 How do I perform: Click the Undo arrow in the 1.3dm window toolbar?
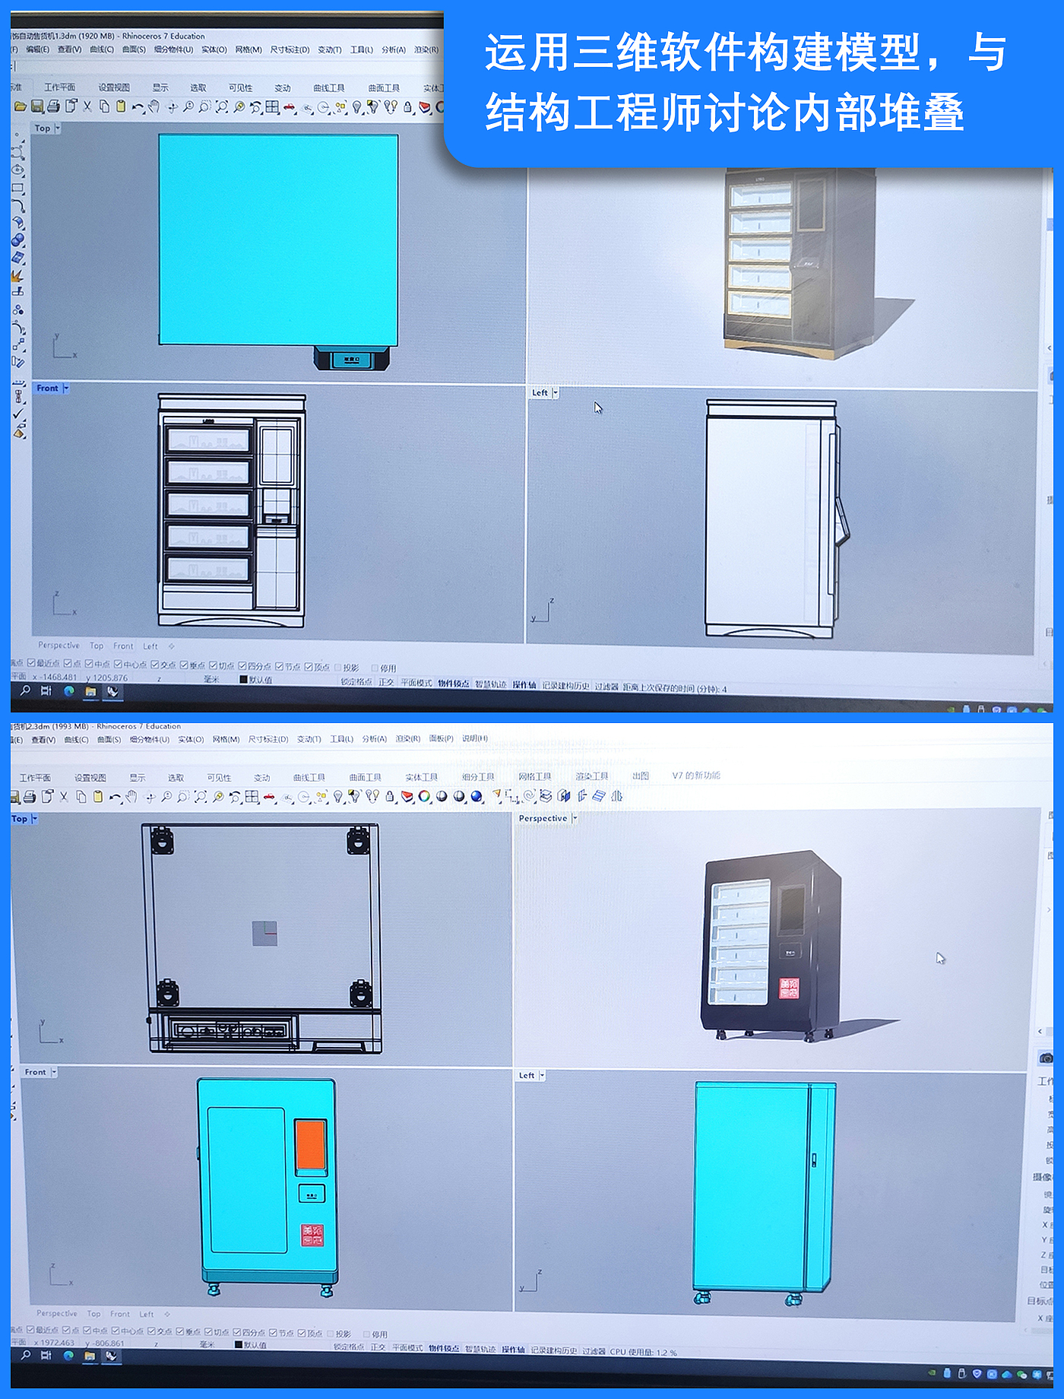(x=137, y=107)
